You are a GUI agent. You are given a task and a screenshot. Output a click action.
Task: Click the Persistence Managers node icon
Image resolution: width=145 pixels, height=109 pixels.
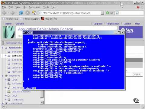(9, 84)
